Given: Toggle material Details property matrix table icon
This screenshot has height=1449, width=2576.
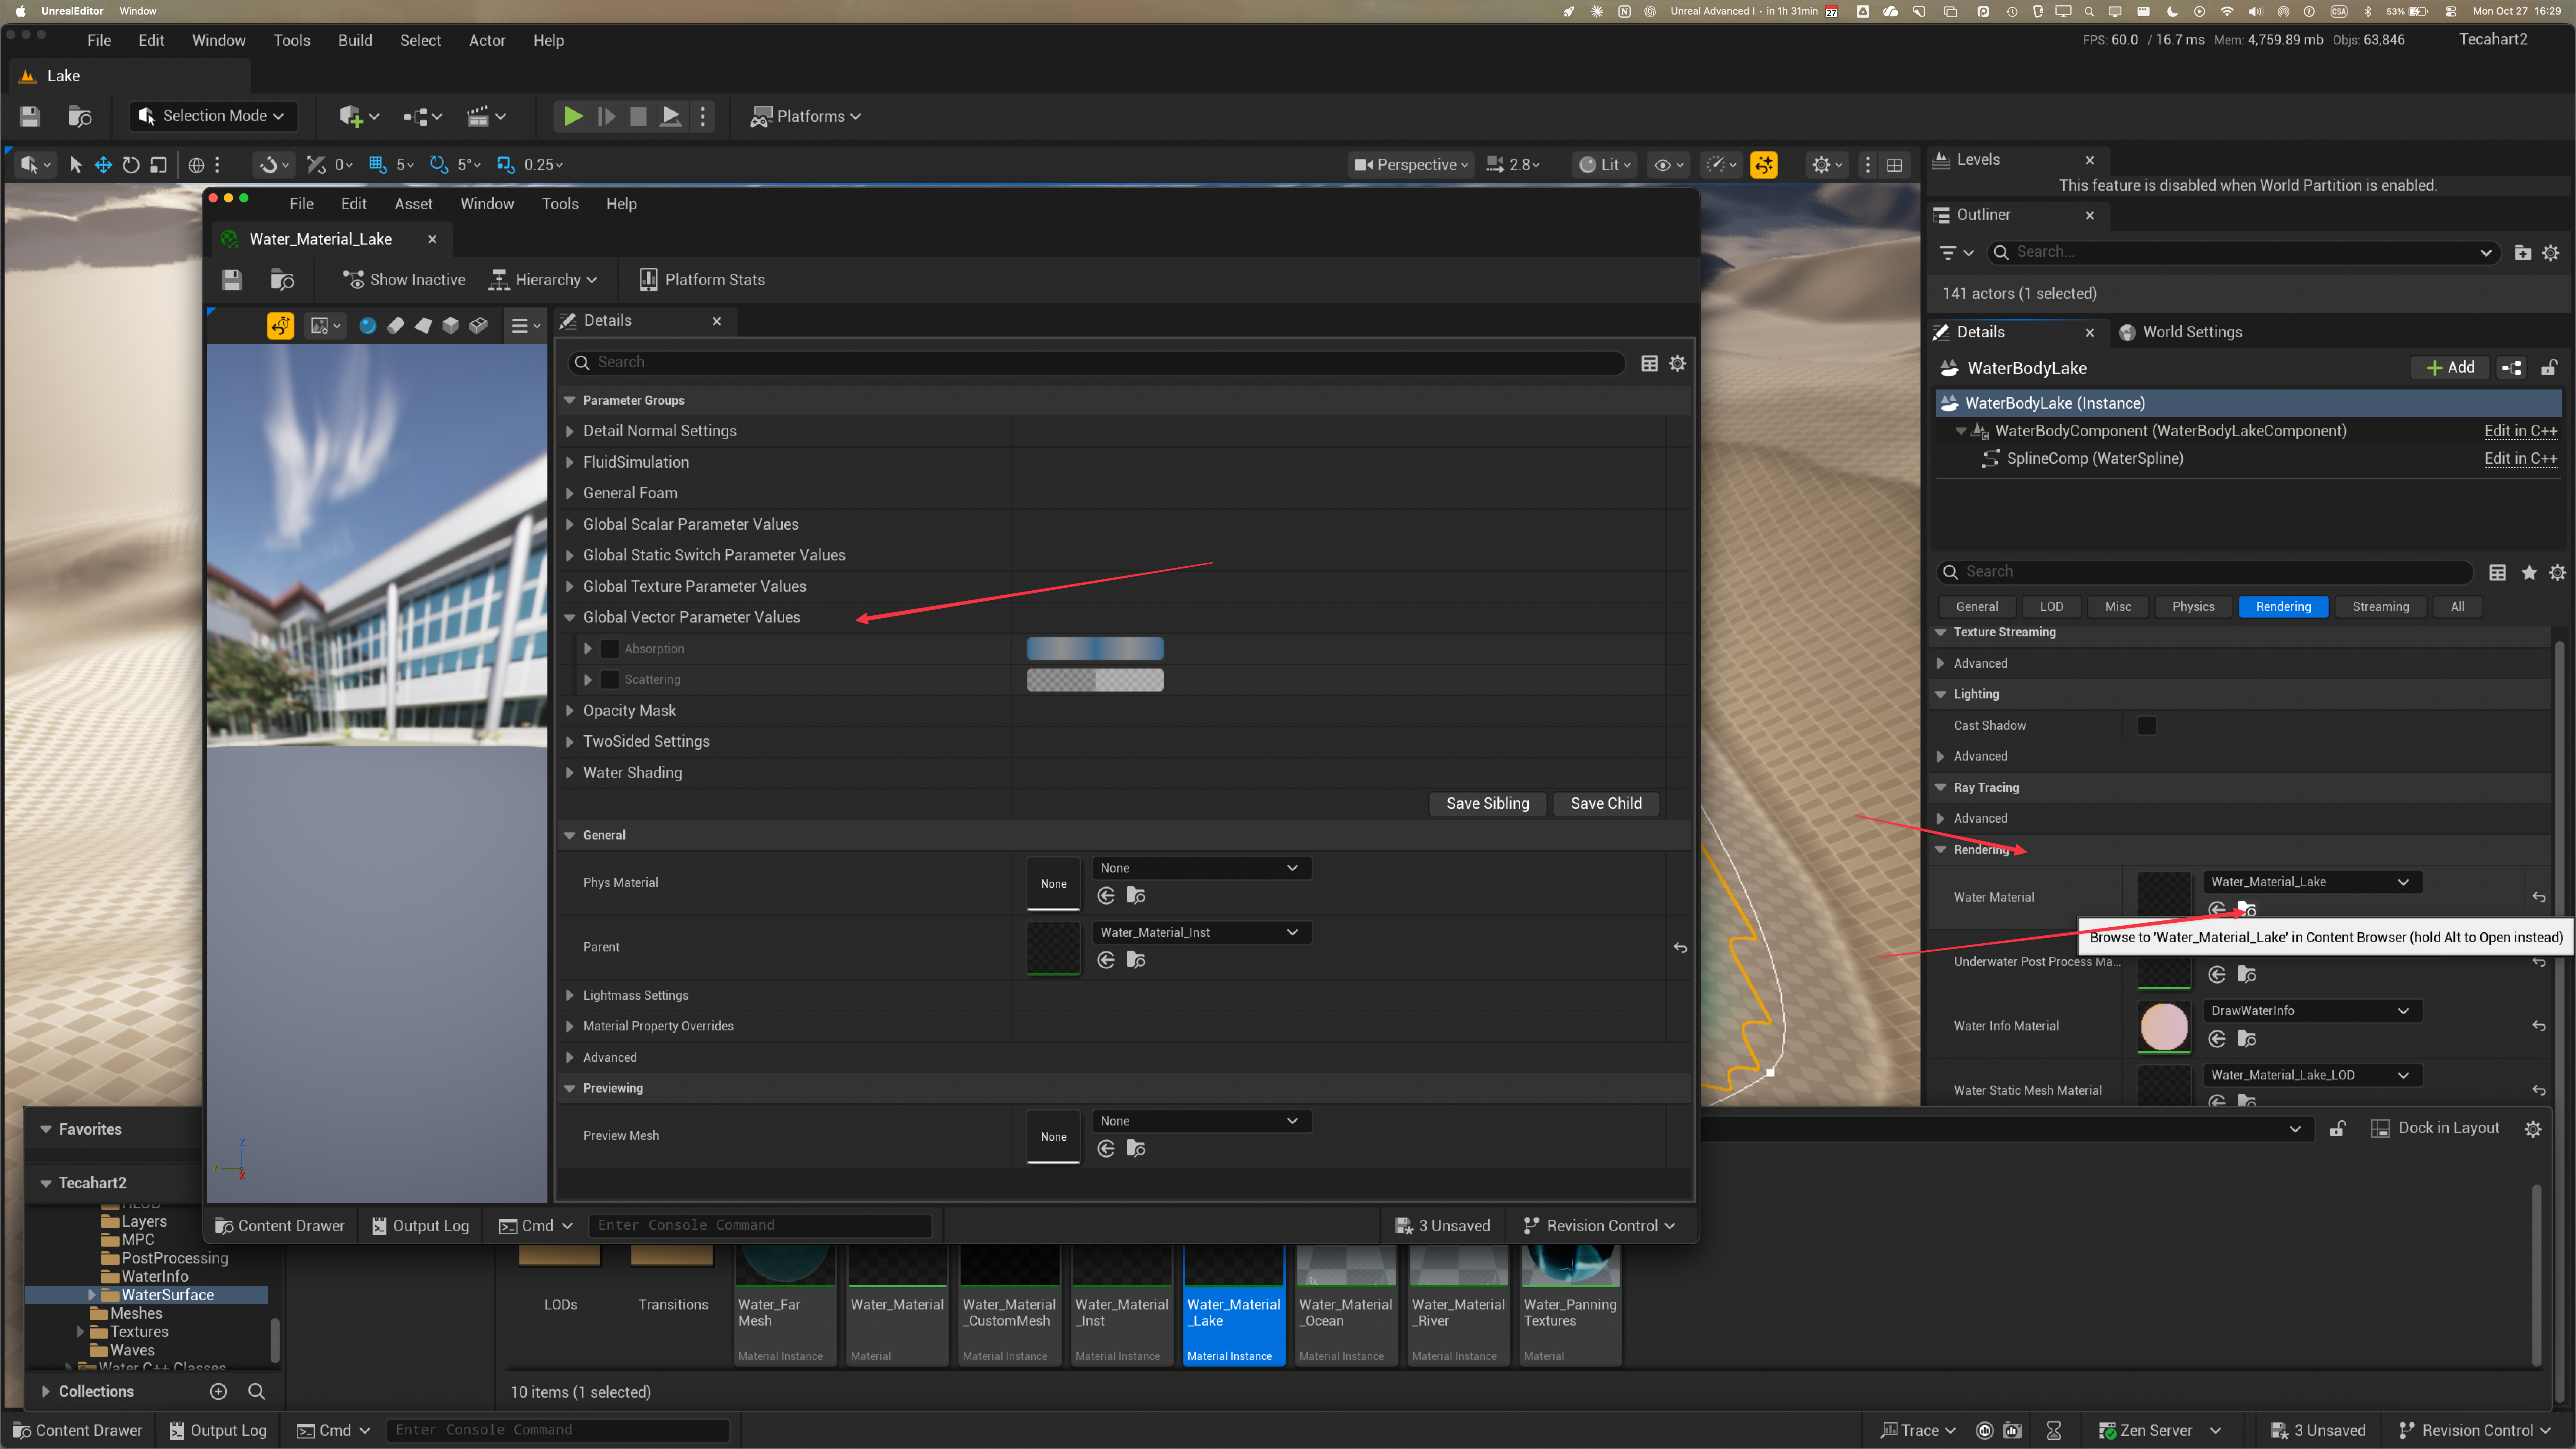Looking at the screenshot, I should (1650, 363).
